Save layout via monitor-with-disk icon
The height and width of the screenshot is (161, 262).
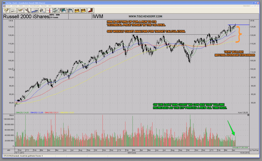(x=63, y=10)
